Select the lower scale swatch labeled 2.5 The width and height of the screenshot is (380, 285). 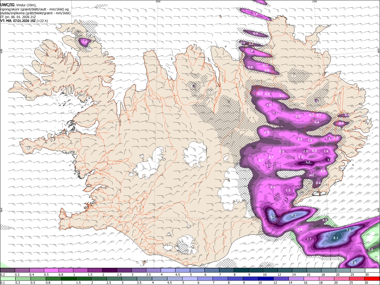tap(114, 278)
